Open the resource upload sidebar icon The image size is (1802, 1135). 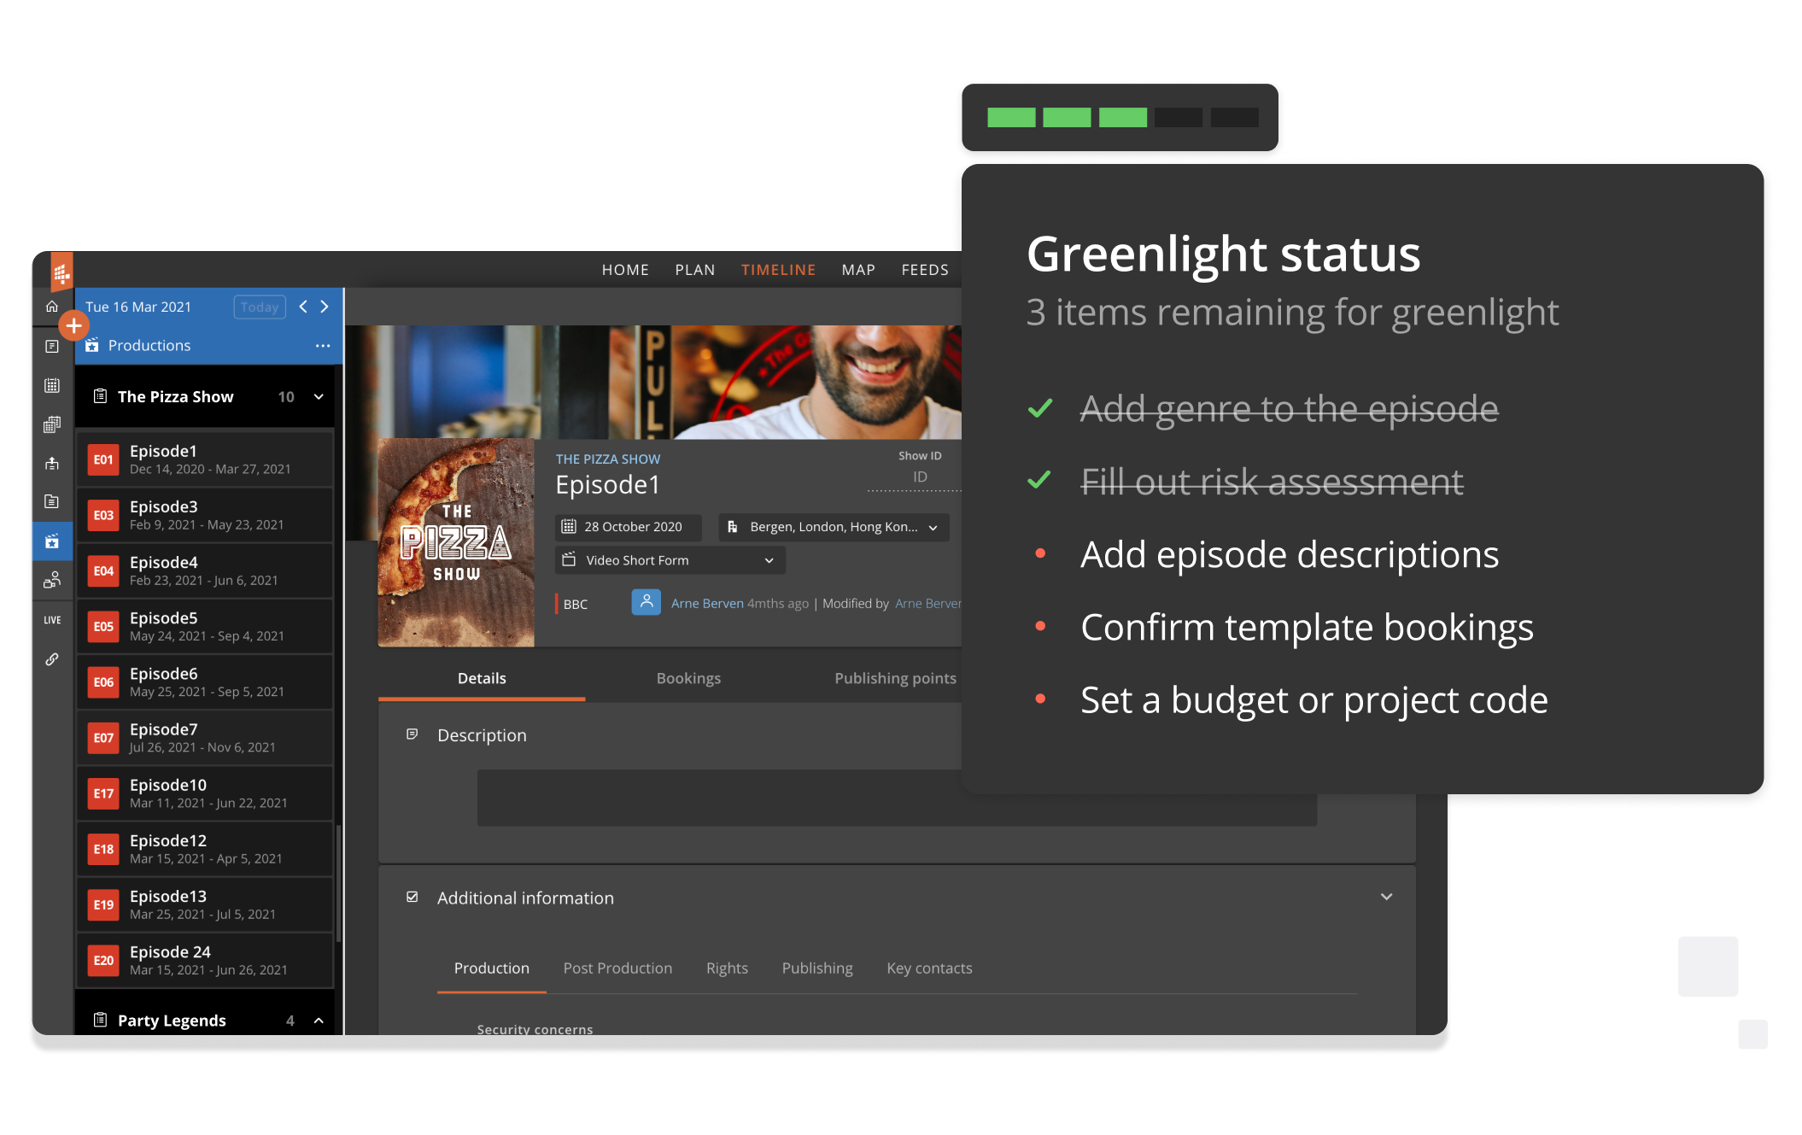[52, 463]
